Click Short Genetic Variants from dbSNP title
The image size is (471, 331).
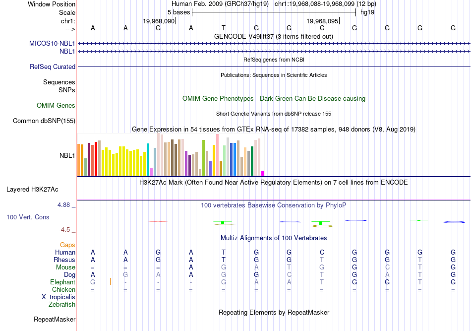click(x=274, y=114)
